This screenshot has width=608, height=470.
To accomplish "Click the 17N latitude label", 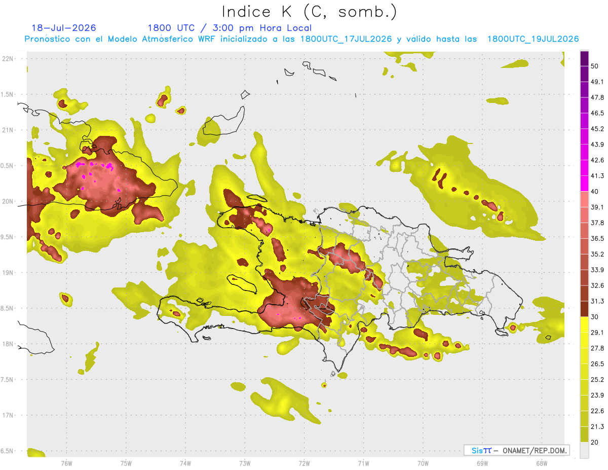I will click(x=8, y=415).
